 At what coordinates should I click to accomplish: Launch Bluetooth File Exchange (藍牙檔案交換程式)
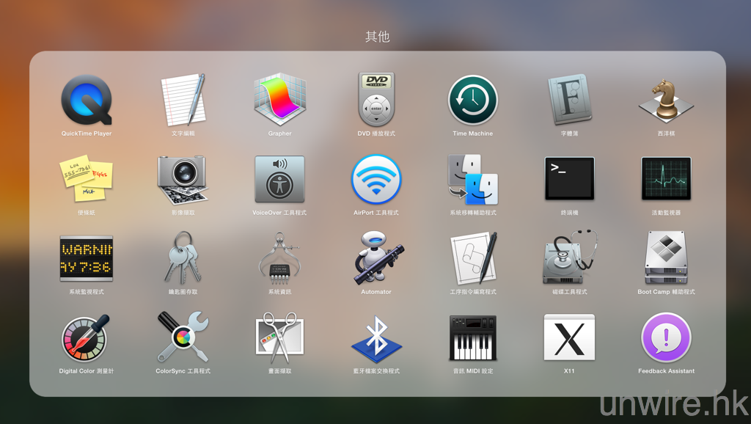pyautogui.click(x=376, y=337)
